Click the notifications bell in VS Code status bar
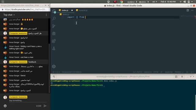 click(192, 72)
